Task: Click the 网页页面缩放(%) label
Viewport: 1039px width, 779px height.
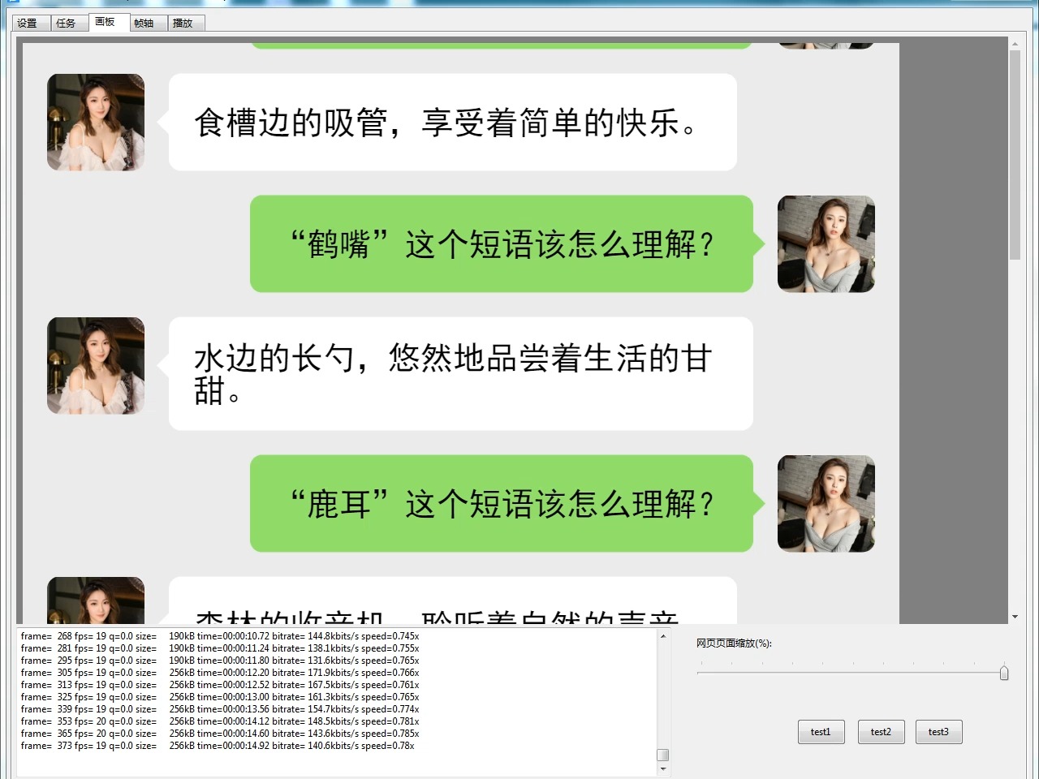Action: tap(734, 643)
